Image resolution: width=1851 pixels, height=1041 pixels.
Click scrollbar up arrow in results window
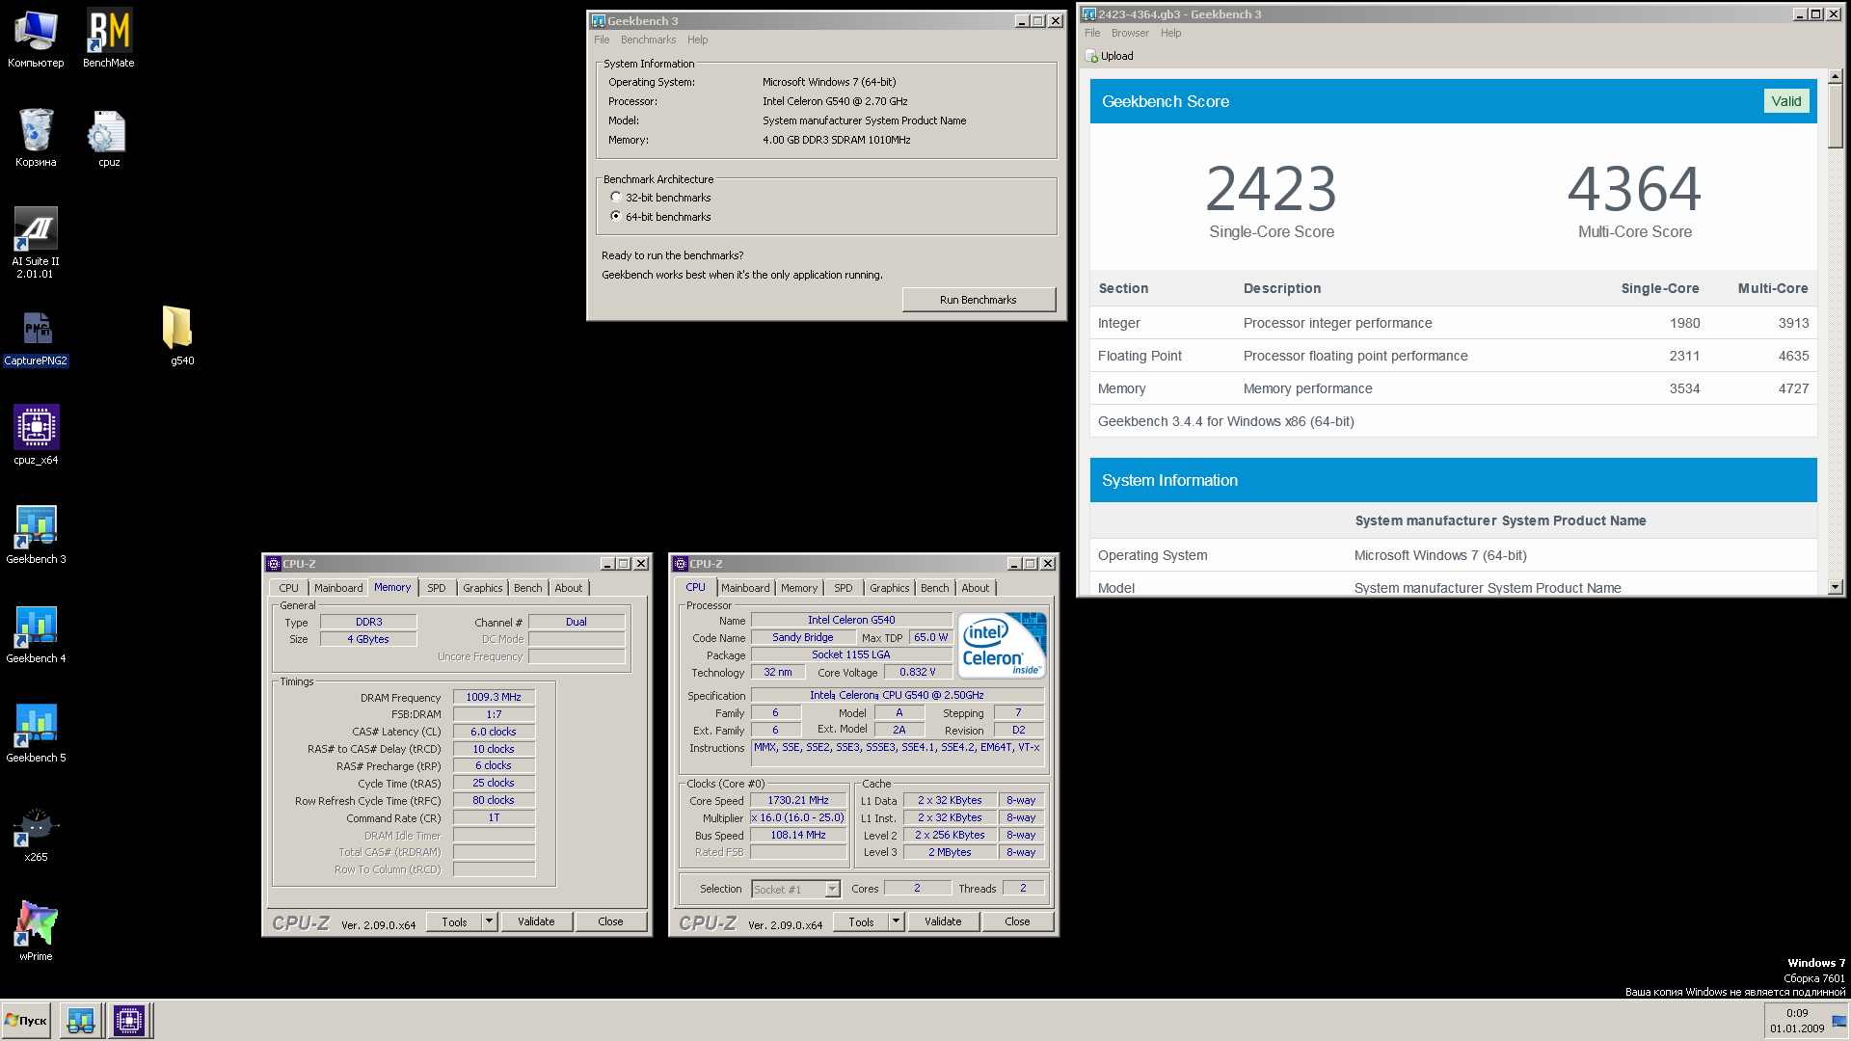click(1835, 76)
